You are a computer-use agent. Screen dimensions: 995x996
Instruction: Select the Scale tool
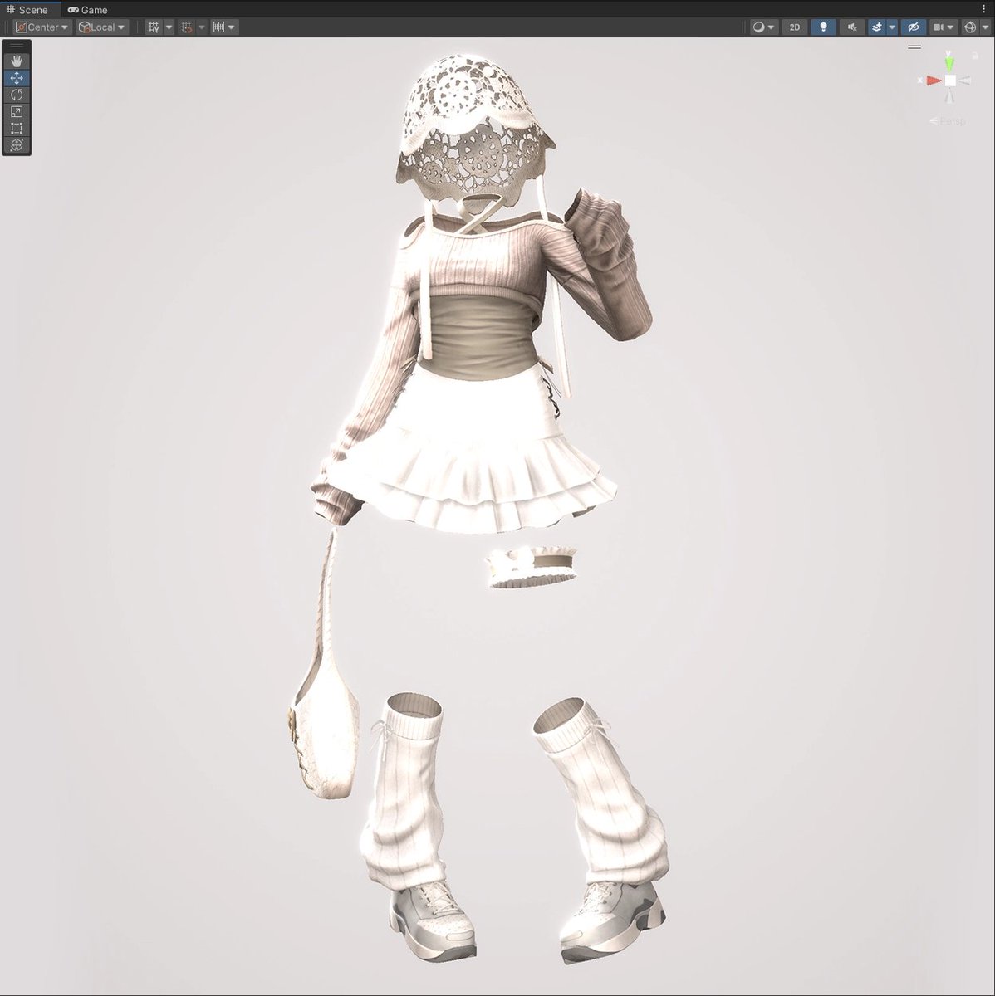click(x=17, y=111)
